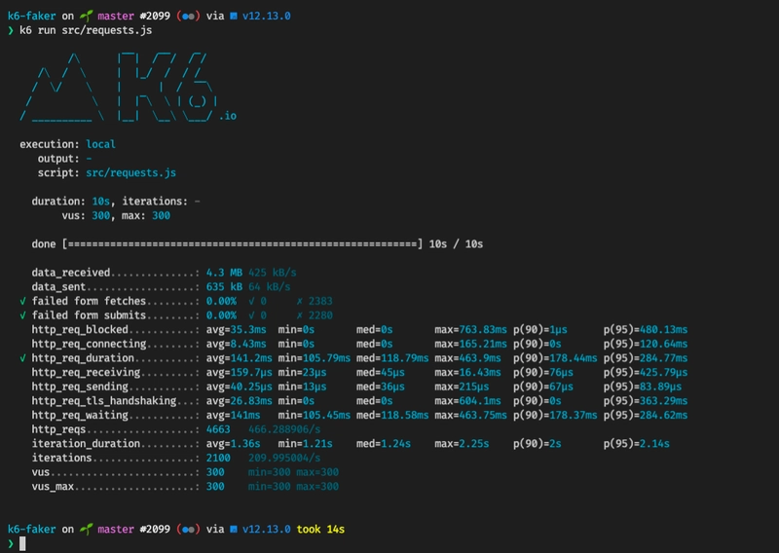This screenshot has height=553, width=779.
Task: Click the check mark beside failed form fetches
Action: 22,301
